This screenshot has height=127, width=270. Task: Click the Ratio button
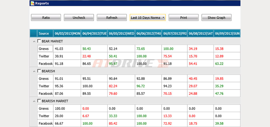tap(46, 17)
